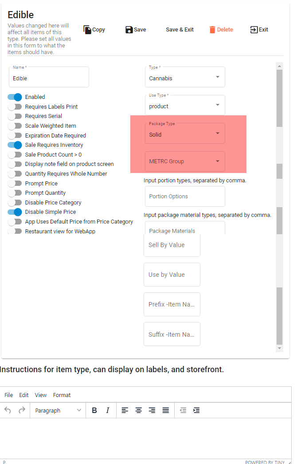Image resolution: width=301 pixels, height=464 pixels.
Task: Open the editor Format menu
Action: pyautogui.click(x=62, y=395)
